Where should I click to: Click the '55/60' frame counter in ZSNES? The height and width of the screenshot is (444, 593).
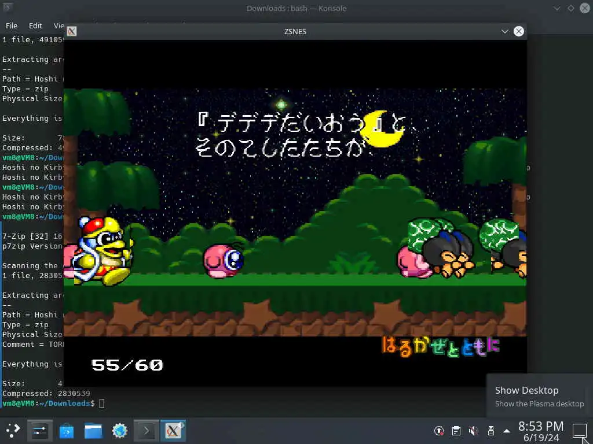tap(127, 365)
